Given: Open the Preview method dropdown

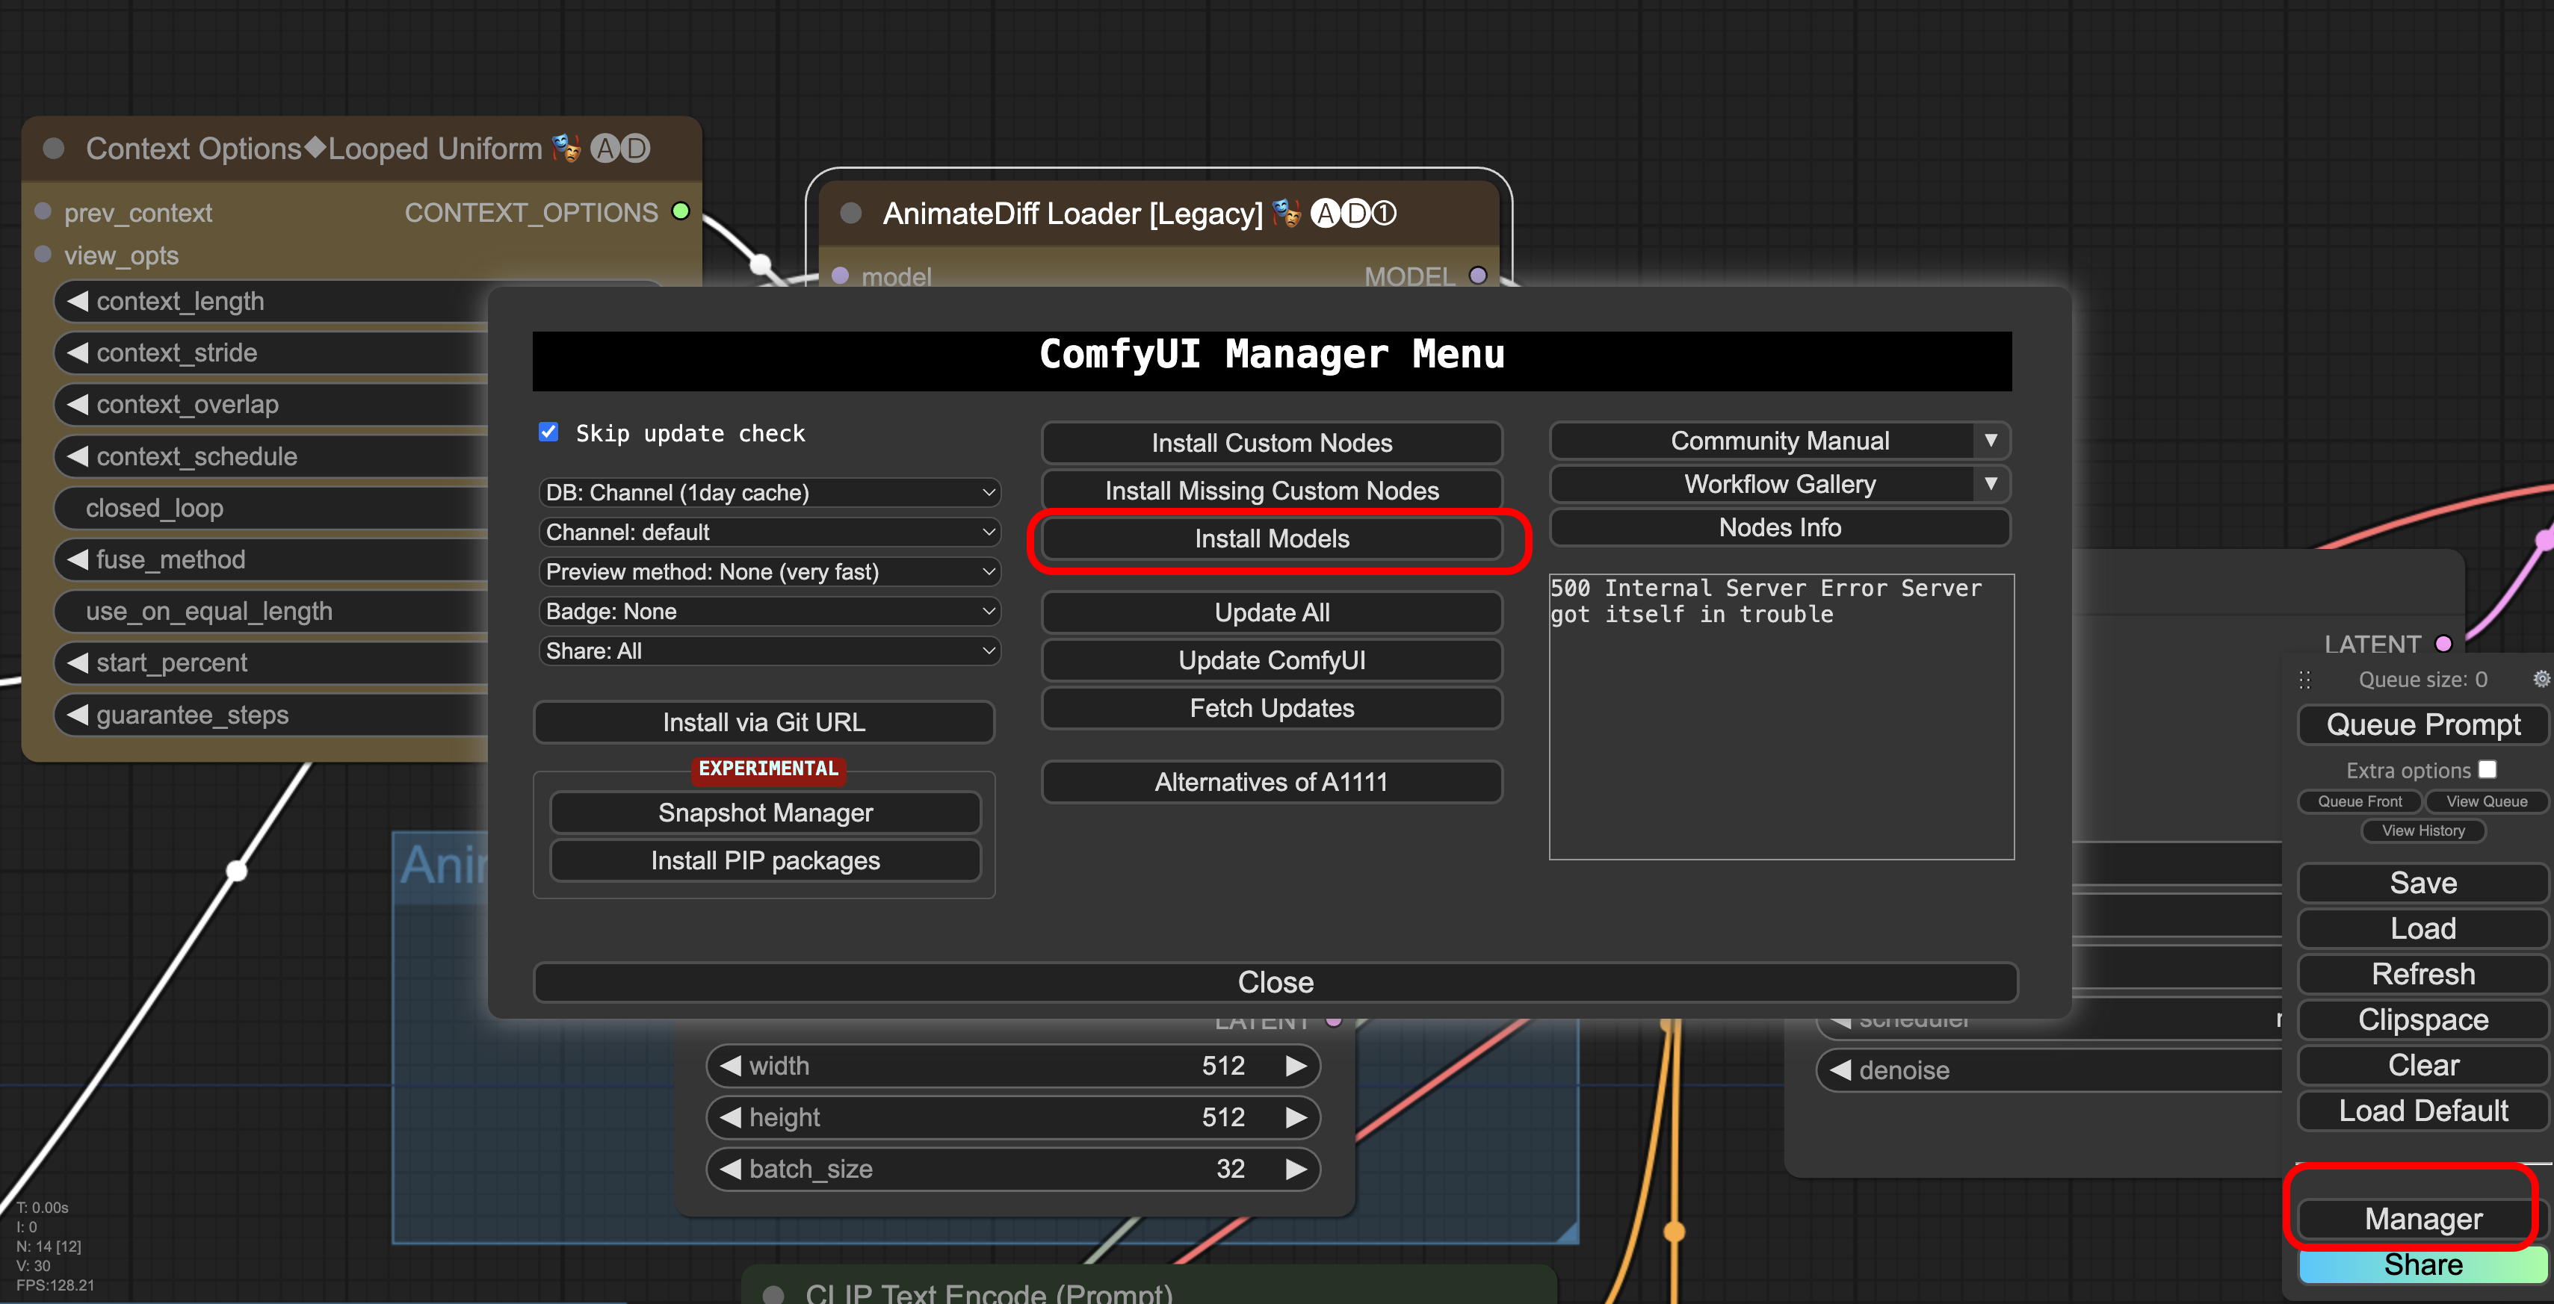Looking at the screenshot, I should coord(770,572).
